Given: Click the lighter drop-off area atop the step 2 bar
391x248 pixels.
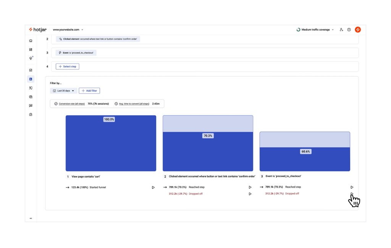Looking at the screenshot, I should [208, 124].
